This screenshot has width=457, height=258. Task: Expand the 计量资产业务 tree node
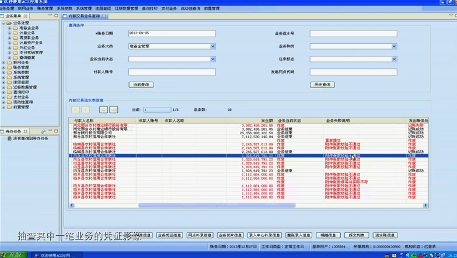point(9,43)
